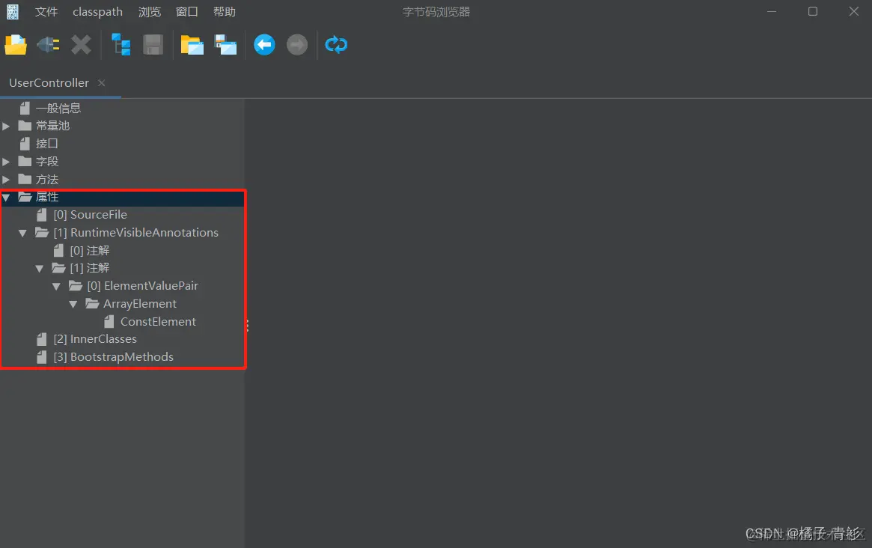The width and height of the screenshot is (872, 548).
Task: Go forward with gray right arrow
Action: (297, 45)
